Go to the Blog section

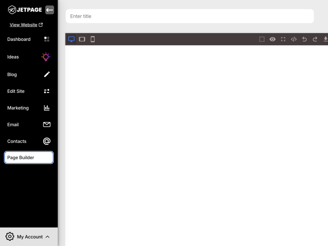pyautogui.click(x=12, y=74)
